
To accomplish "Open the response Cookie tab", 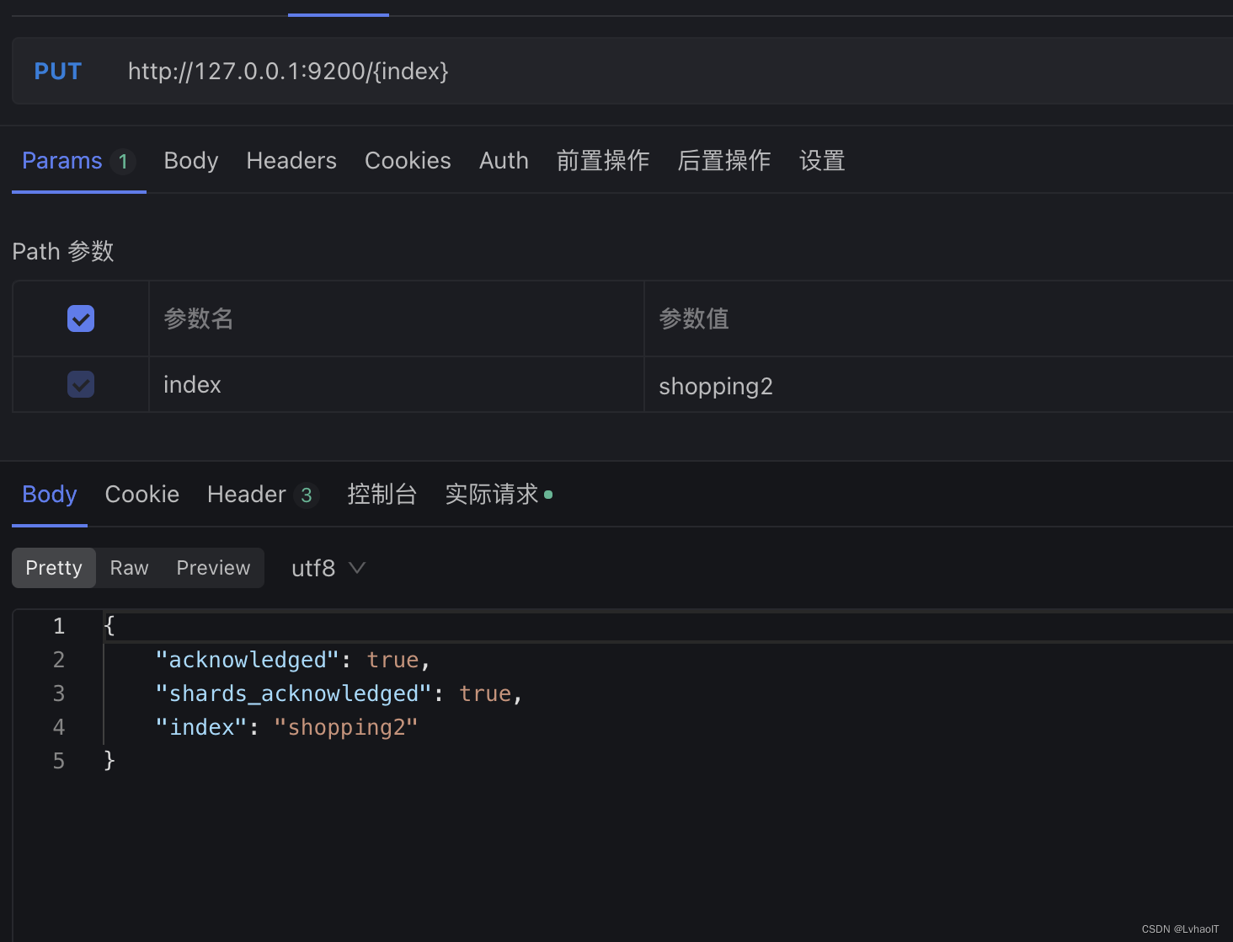I will tap(141, 494).
